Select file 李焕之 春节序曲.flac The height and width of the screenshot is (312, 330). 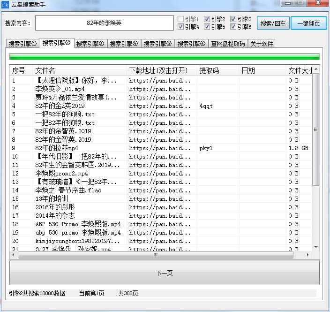pyautogui.click(x=68, y=190)
